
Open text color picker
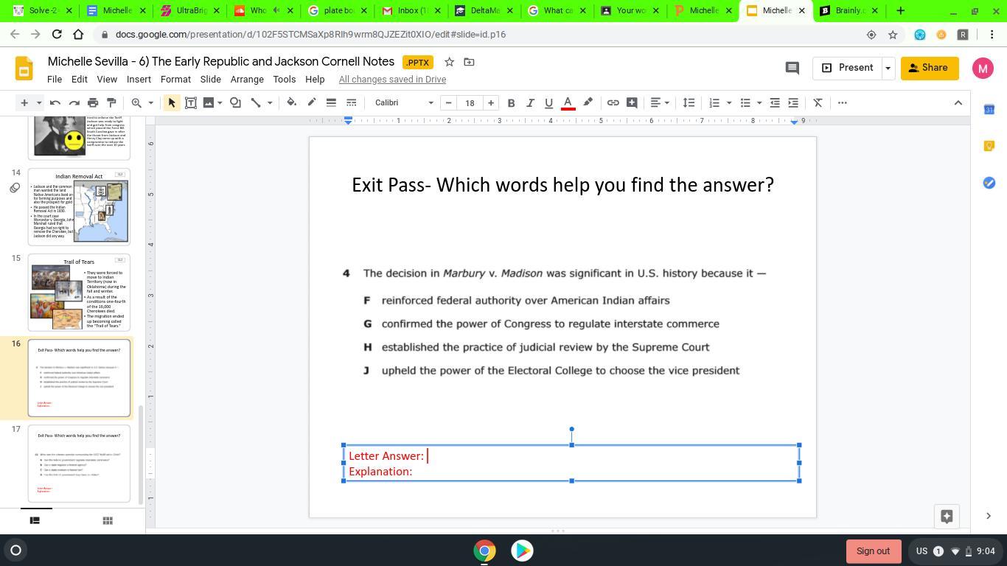click(x=568, y=102)
